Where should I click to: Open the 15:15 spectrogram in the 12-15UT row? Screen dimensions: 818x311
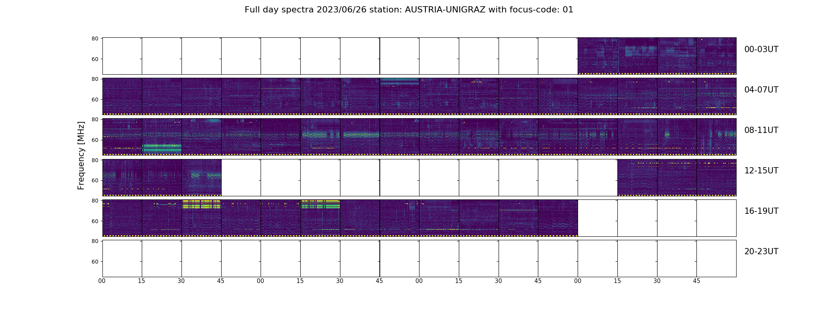pyautogui.click(x=637, y=177)
